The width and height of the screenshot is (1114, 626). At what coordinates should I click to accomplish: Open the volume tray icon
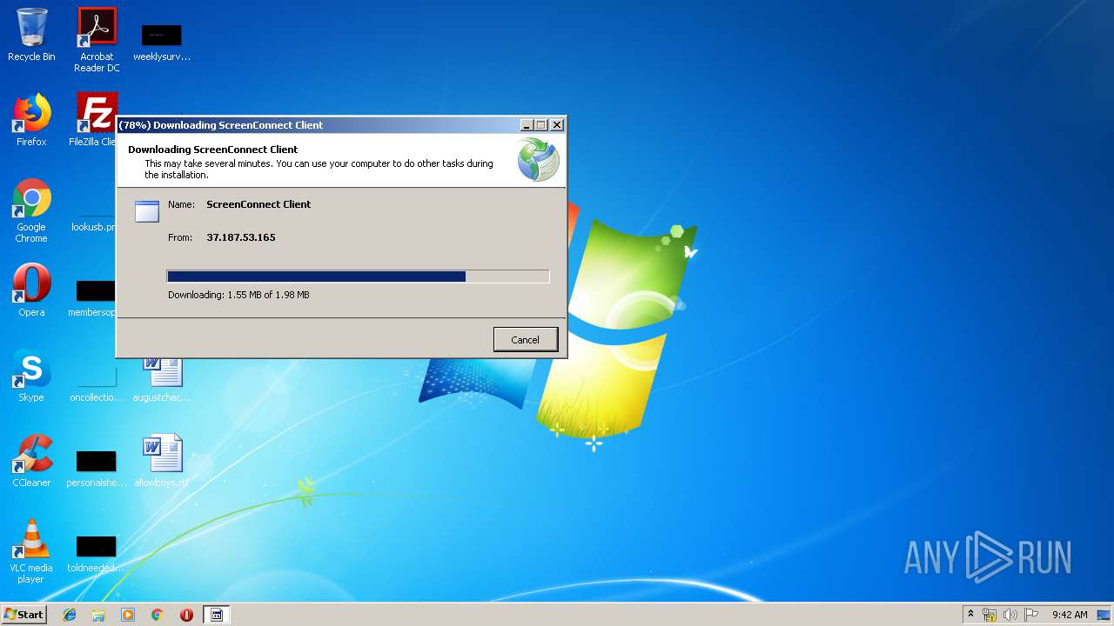[1010, 615]
